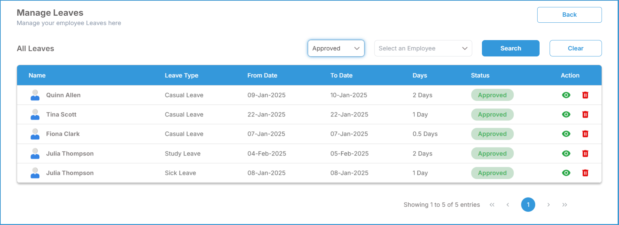Click the Back button
619x225 pixels.
coord(569,15)
